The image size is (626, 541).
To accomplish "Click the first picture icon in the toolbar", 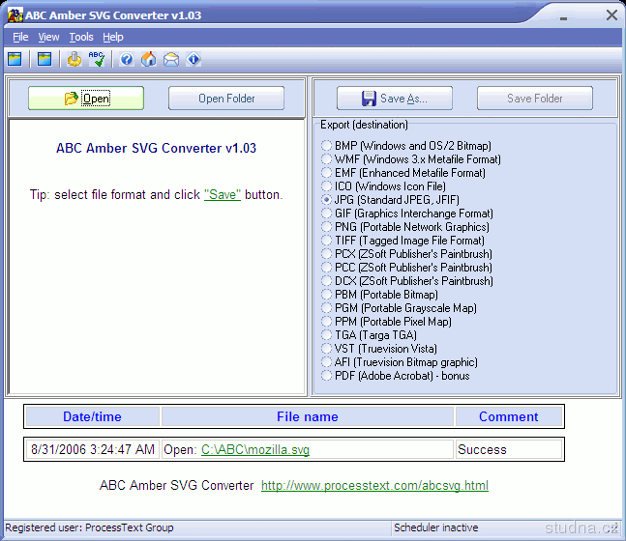I will [15, 59].
